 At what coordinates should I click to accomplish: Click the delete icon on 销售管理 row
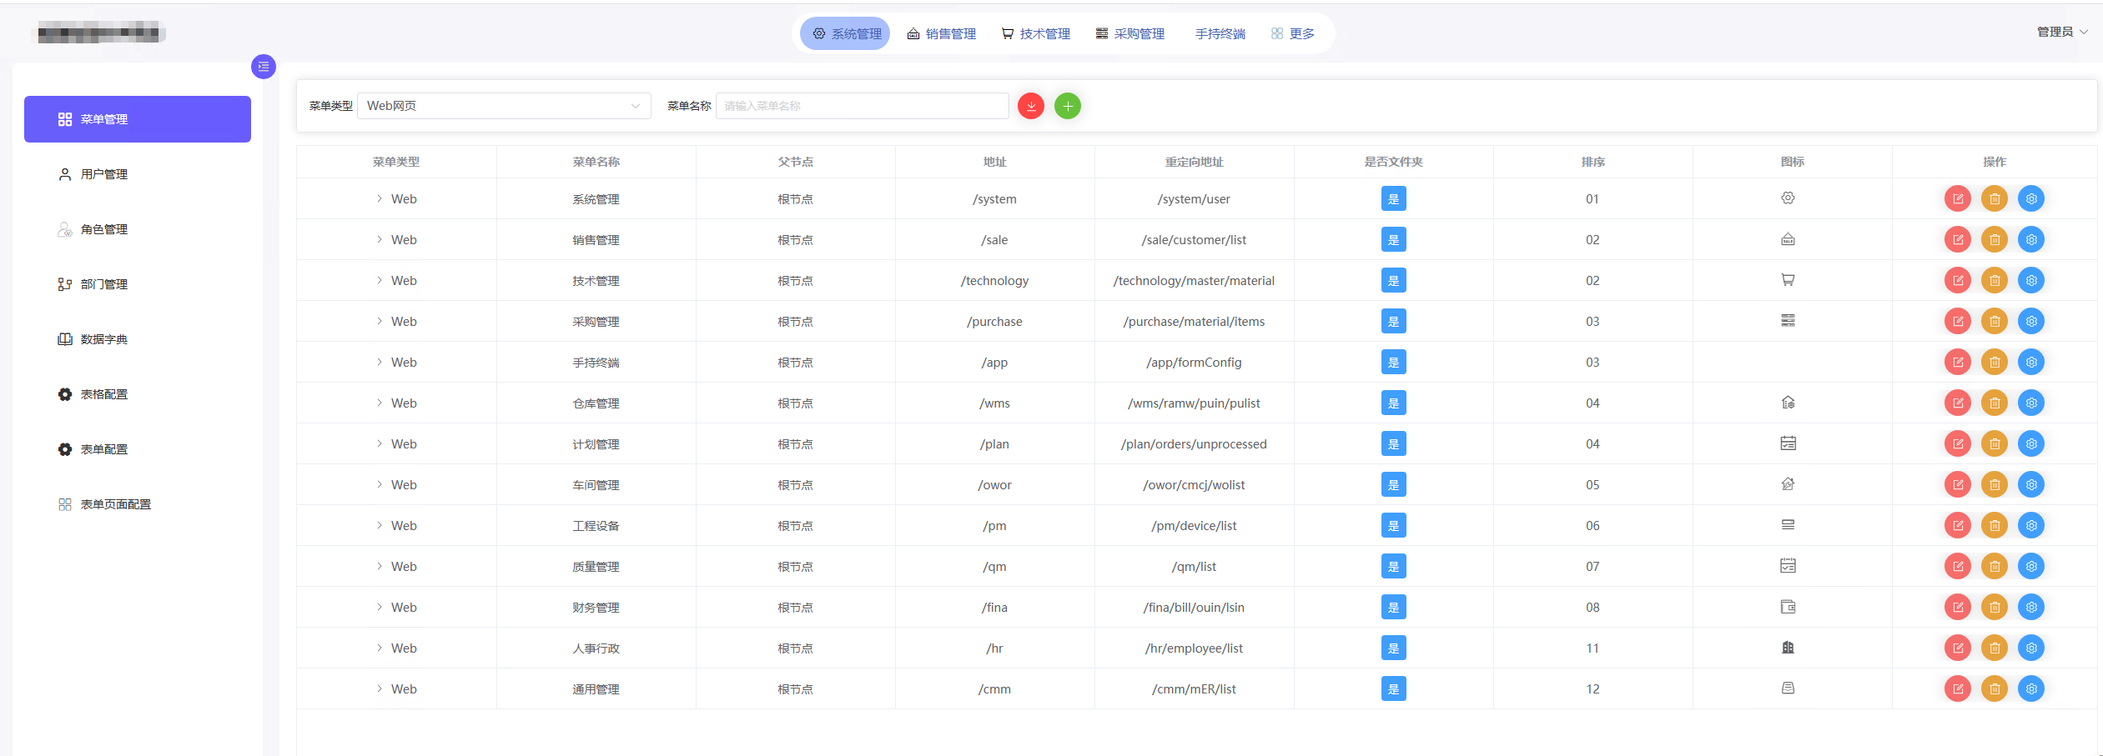[1995, 239]
